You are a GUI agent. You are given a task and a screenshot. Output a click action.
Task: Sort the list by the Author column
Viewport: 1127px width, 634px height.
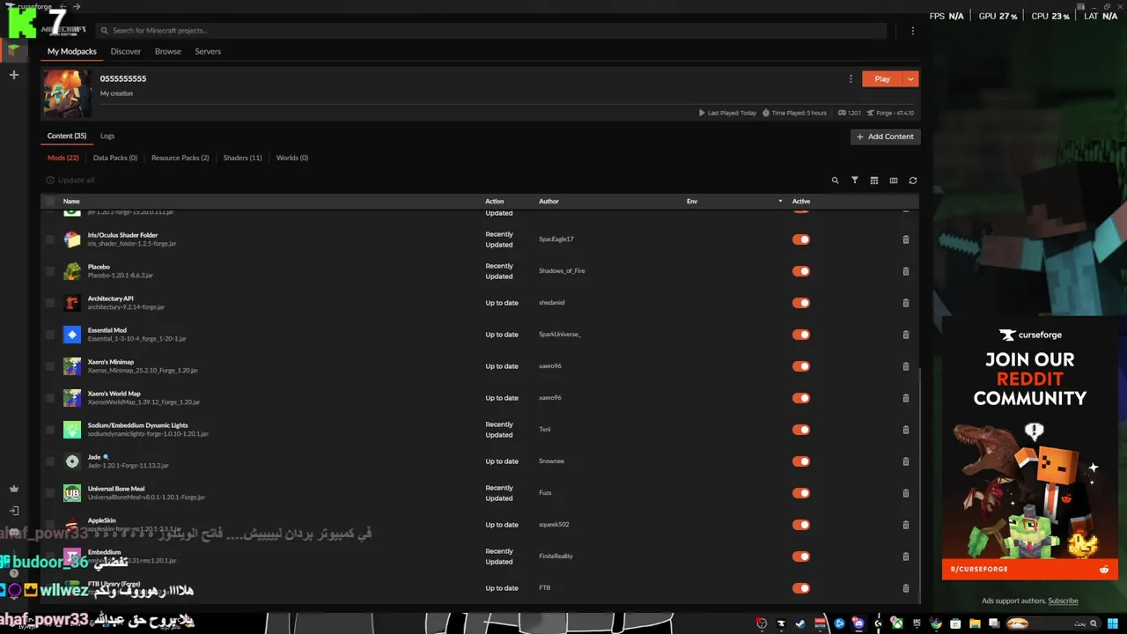(x=549, y=202)
